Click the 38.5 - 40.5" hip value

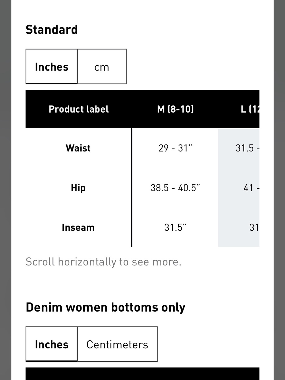point(175,188)
